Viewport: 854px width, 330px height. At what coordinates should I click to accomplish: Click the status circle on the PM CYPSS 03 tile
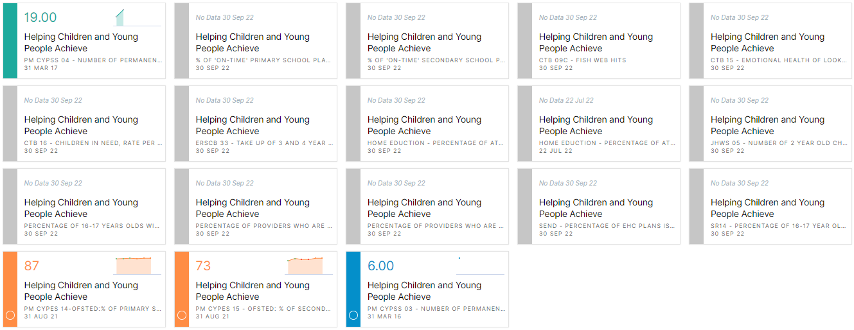coord(353,315)
